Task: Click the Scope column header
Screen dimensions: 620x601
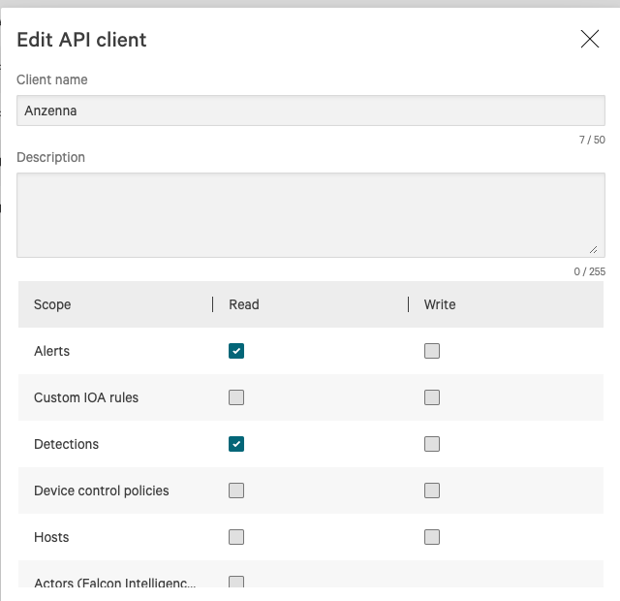Action: (52, 304)
